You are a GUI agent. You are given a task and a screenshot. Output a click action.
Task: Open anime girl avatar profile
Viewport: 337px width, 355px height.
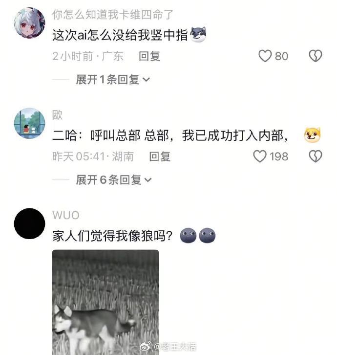pyautogui.click(x=29, y=23)
